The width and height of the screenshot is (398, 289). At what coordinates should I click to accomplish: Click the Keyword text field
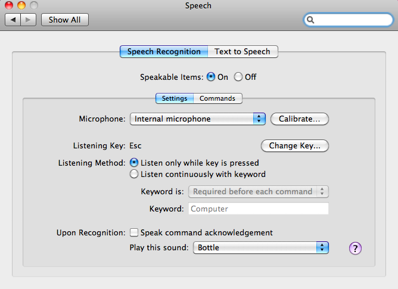click(x=259, y=209)
